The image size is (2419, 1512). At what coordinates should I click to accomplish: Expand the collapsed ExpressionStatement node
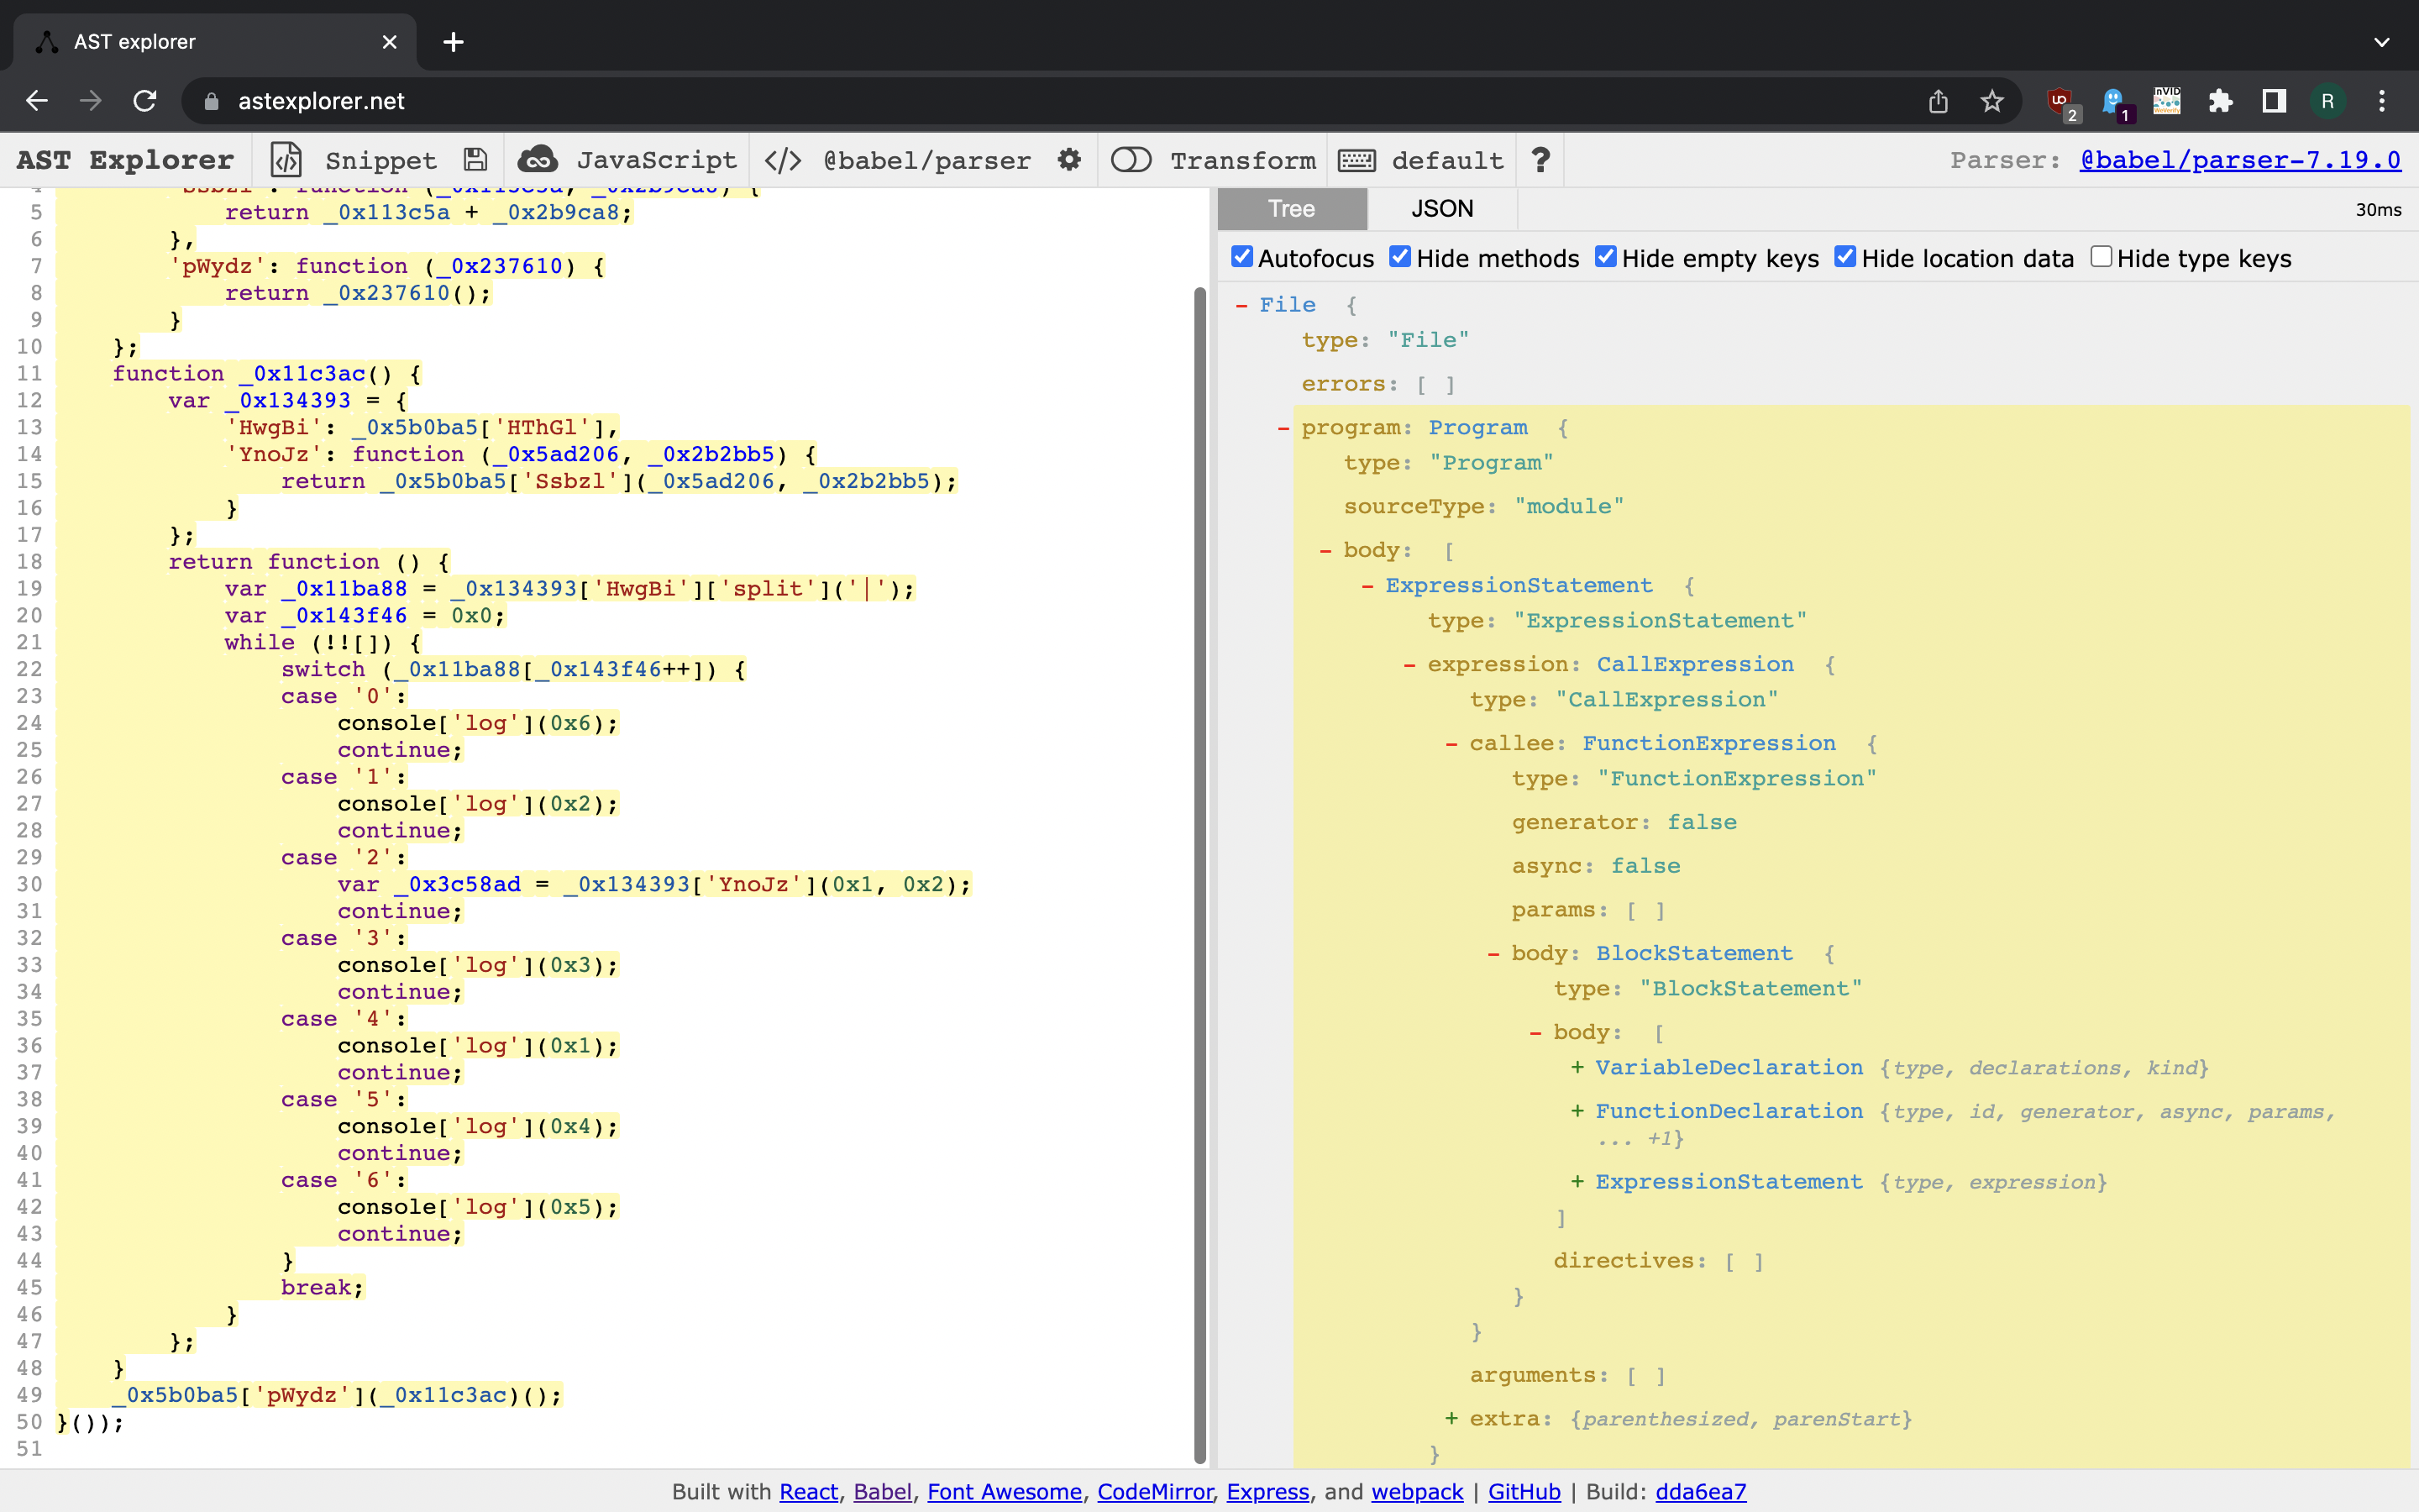coord(1577,1182)
